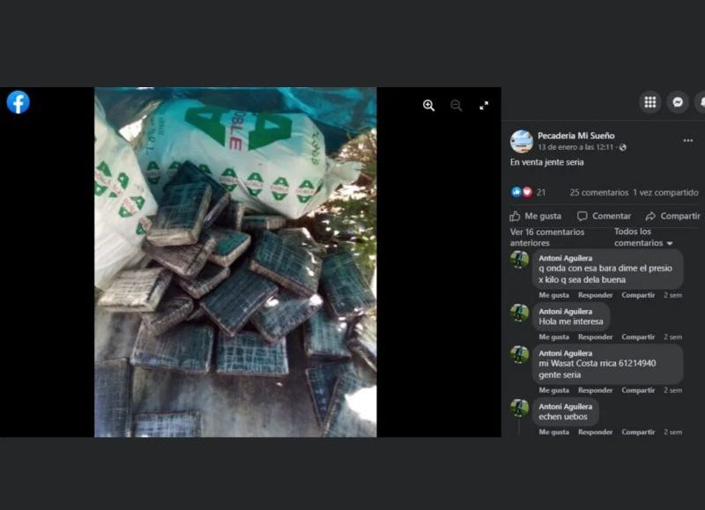Screen dimensions: 705x510
Task: Open the apps grid menu
Action: click(649, 102)
